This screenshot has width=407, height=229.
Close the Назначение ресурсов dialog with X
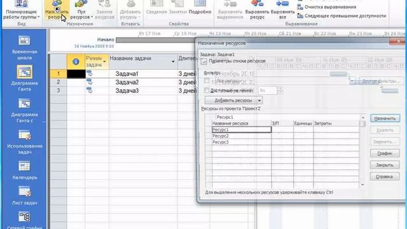[399, 41]
